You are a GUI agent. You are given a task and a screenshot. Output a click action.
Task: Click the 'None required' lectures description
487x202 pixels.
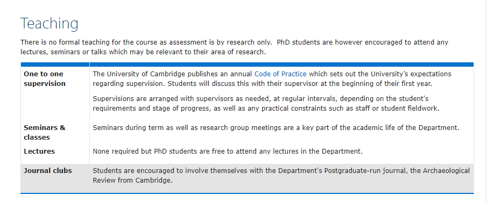(x=228, y=151)
